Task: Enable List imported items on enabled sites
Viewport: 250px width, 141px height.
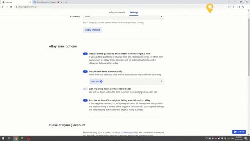Action: [x=85, y=89]
